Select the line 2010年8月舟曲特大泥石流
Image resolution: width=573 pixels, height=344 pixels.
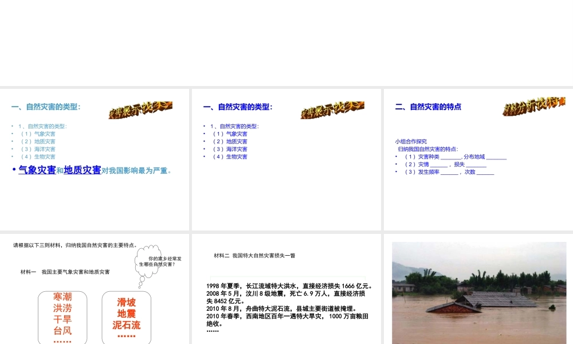(281, 308)
